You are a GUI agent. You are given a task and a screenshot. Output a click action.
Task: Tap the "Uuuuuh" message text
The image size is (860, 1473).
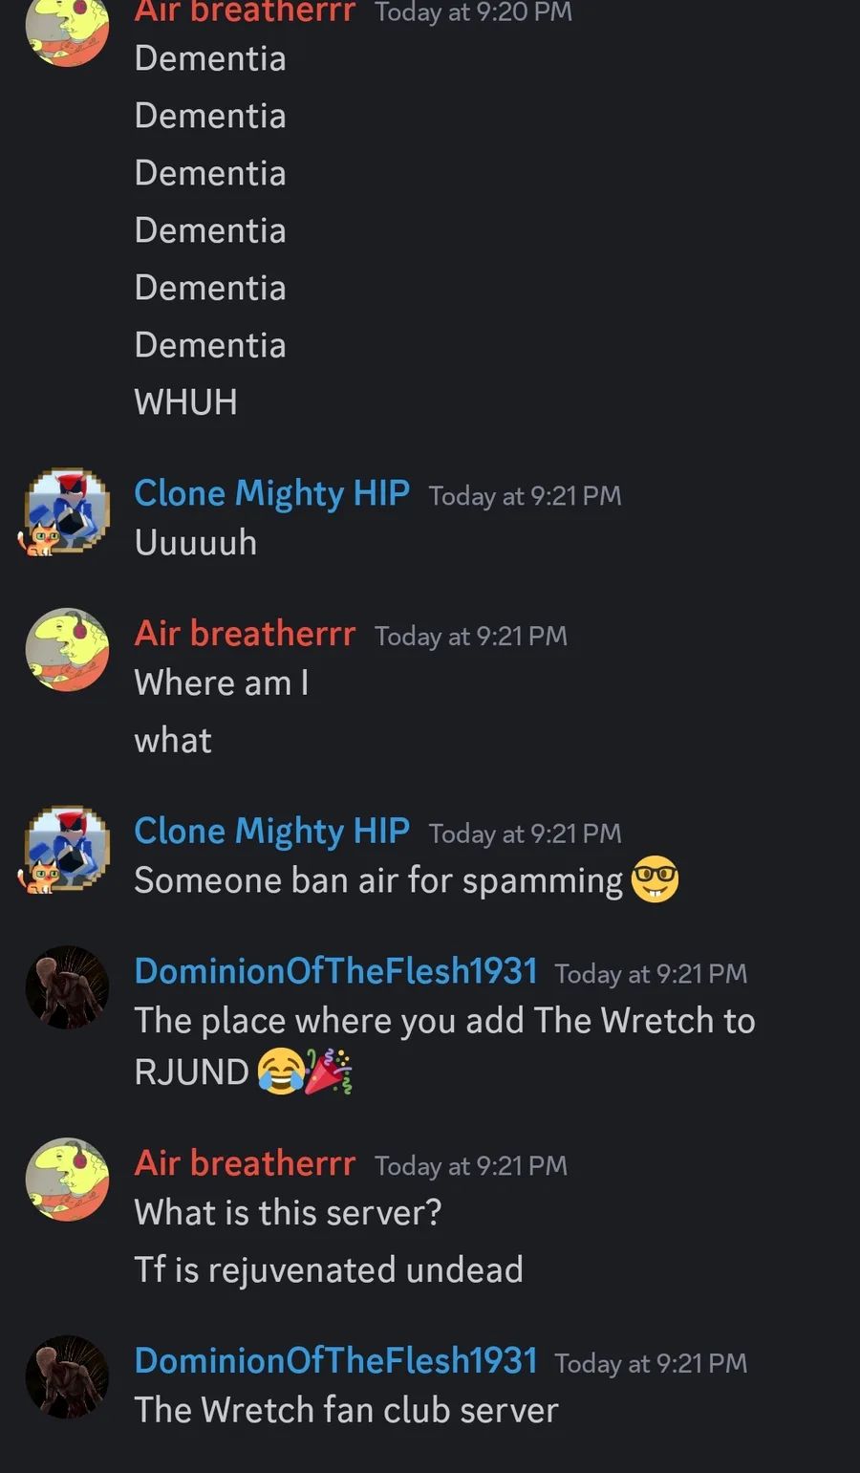tap(196, 543)
